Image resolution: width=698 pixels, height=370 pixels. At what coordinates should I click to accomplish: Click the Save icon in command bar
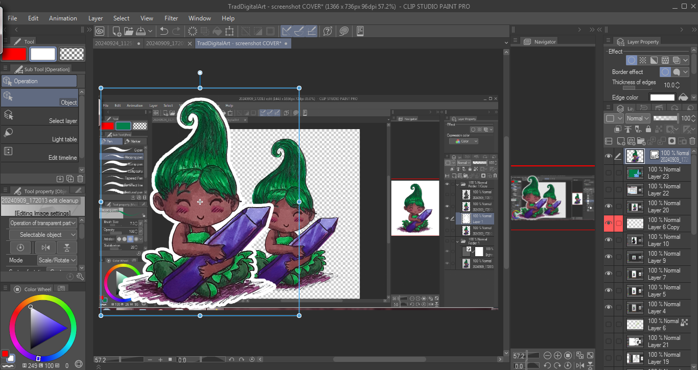140,31
